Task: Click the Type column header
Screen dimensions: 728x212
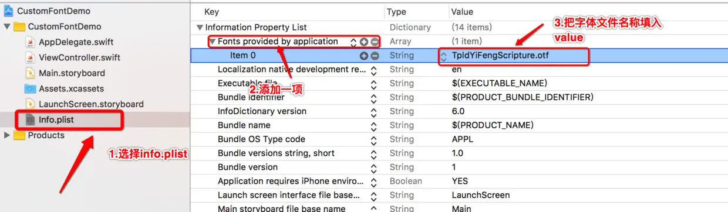Action: [396, 12]
